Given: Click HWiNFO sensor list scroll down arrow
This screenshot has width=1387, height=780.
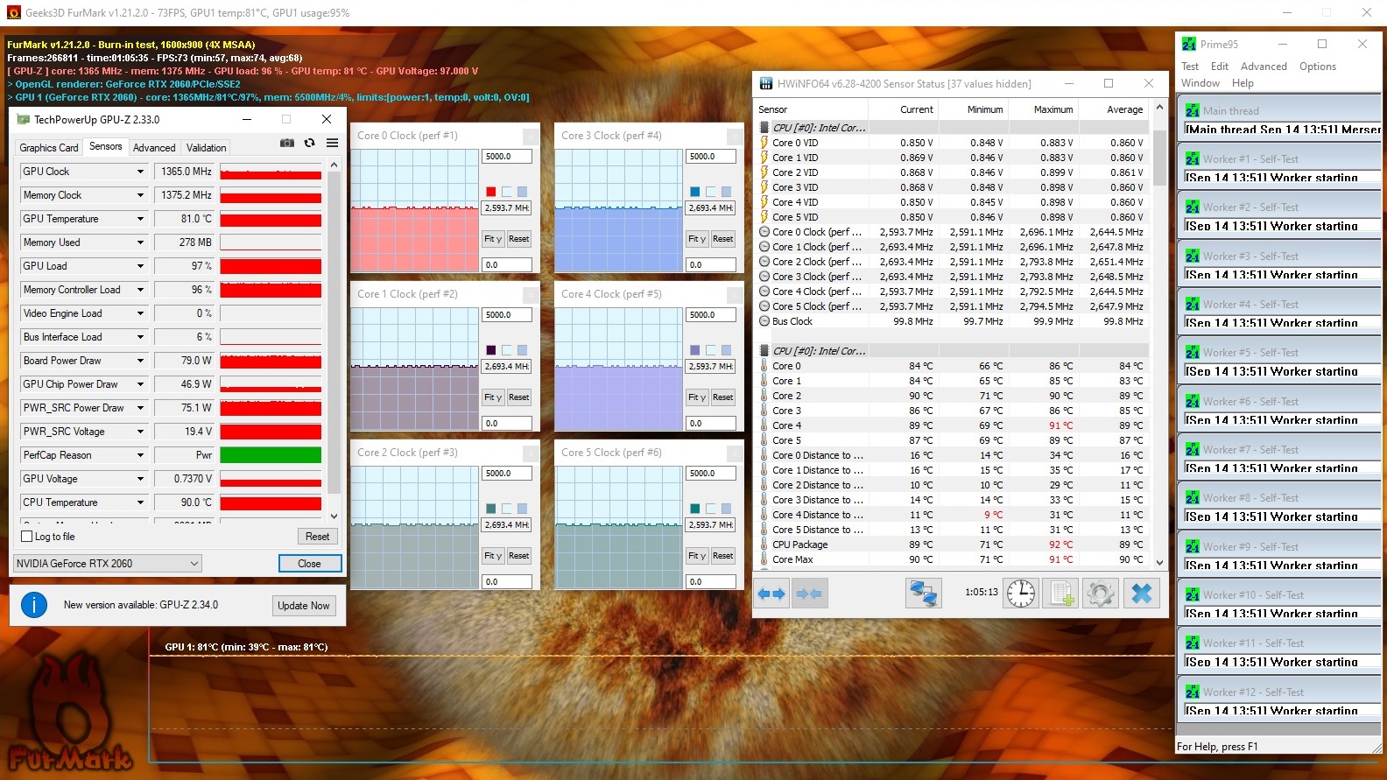Looking at the screenshot, I should pos(1160,563).
